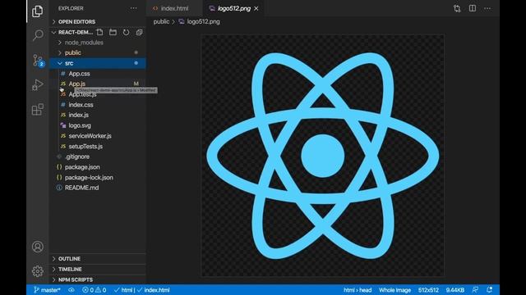Expand the node_modules folder
This screenshot has height=295, width=526.
click(x=98, y=43)
